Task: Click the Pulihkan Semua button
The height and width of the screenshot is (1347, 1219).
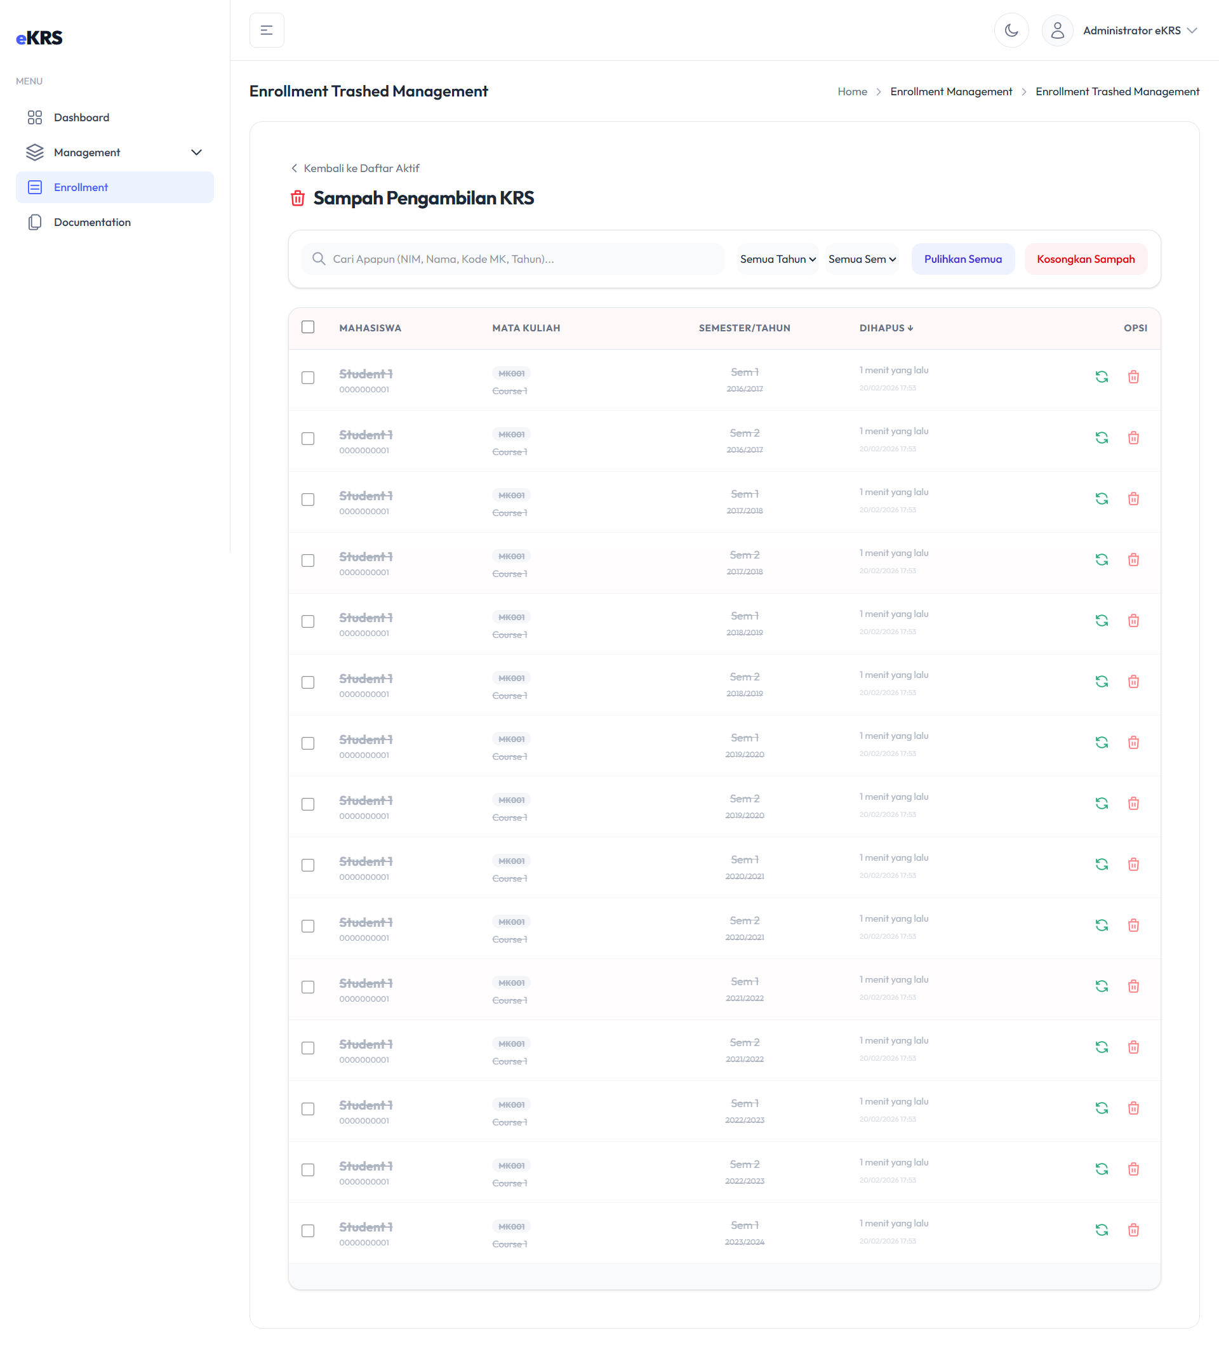Action: [963, 259]
